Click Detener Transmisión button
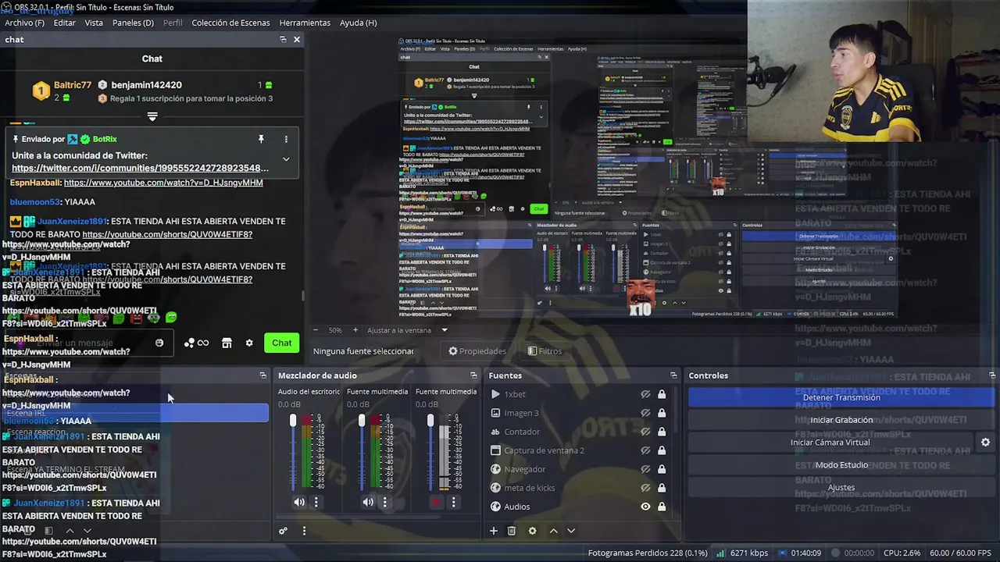Image resolution: width=1000 pixels, height=562 pixels. coord(841,397)
